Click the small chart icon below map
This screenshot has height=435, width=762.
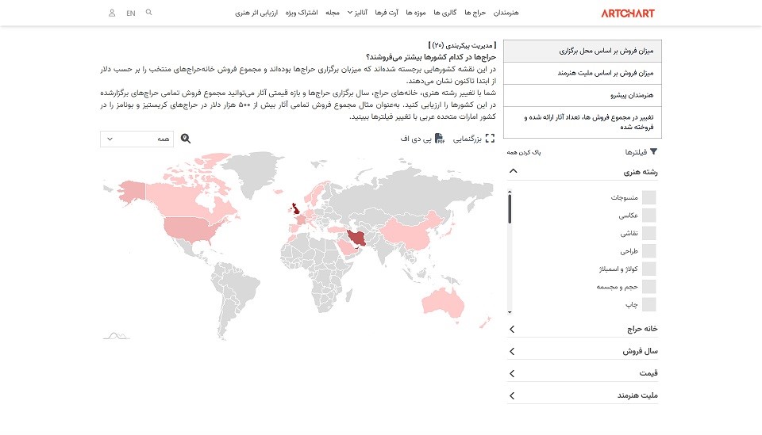(115, 335)
